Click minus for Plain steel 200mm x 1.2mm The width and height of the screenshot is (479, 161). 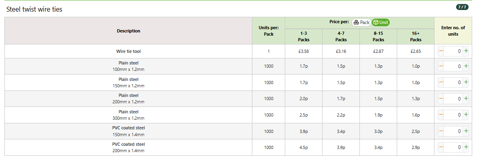[x=441, y=99]
